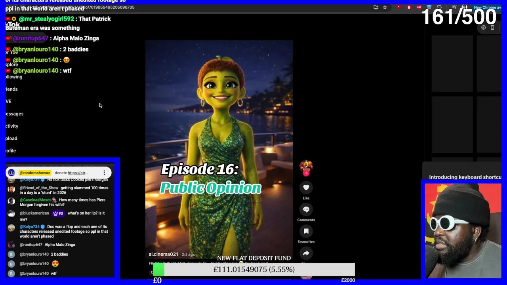Open the LIVE sidebar item
This screenshot has height=285, width=507.
[x=8, y=101]
